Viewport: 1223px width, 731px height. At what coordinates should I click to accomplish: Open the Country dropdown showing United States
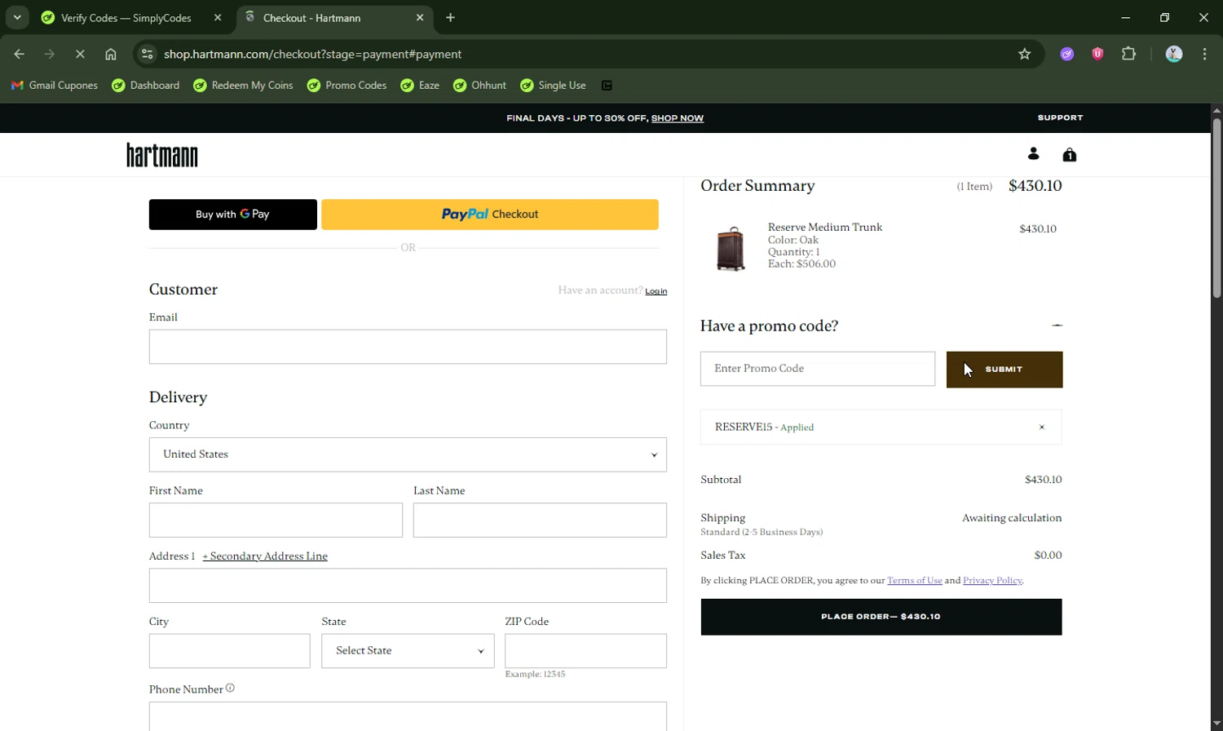pyautogui.click(x=408, y=454)
